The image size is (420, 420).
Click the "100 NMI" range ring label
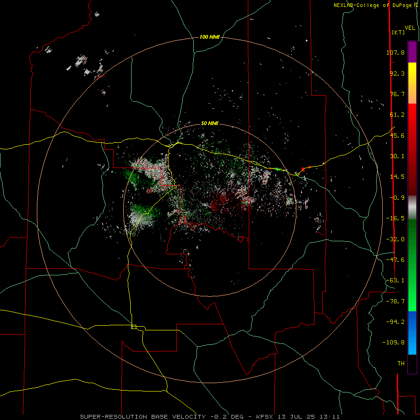[x=210, y=37]
